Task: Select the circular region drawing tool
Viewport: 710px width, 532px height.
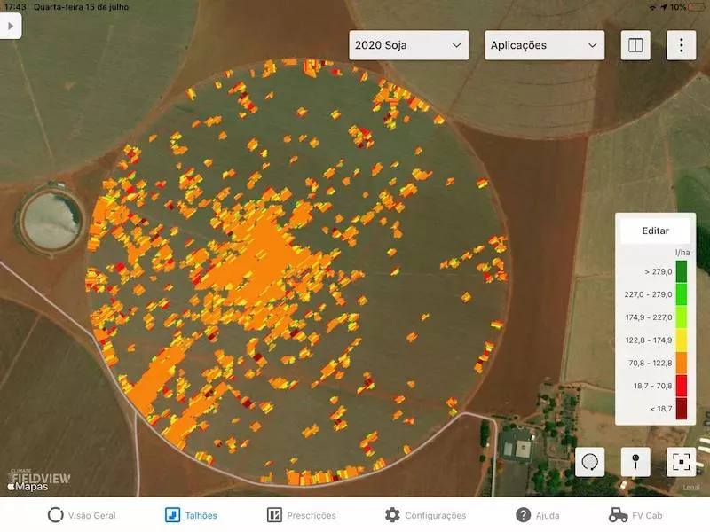Action: pyautogui.click(x=588, y=461)
